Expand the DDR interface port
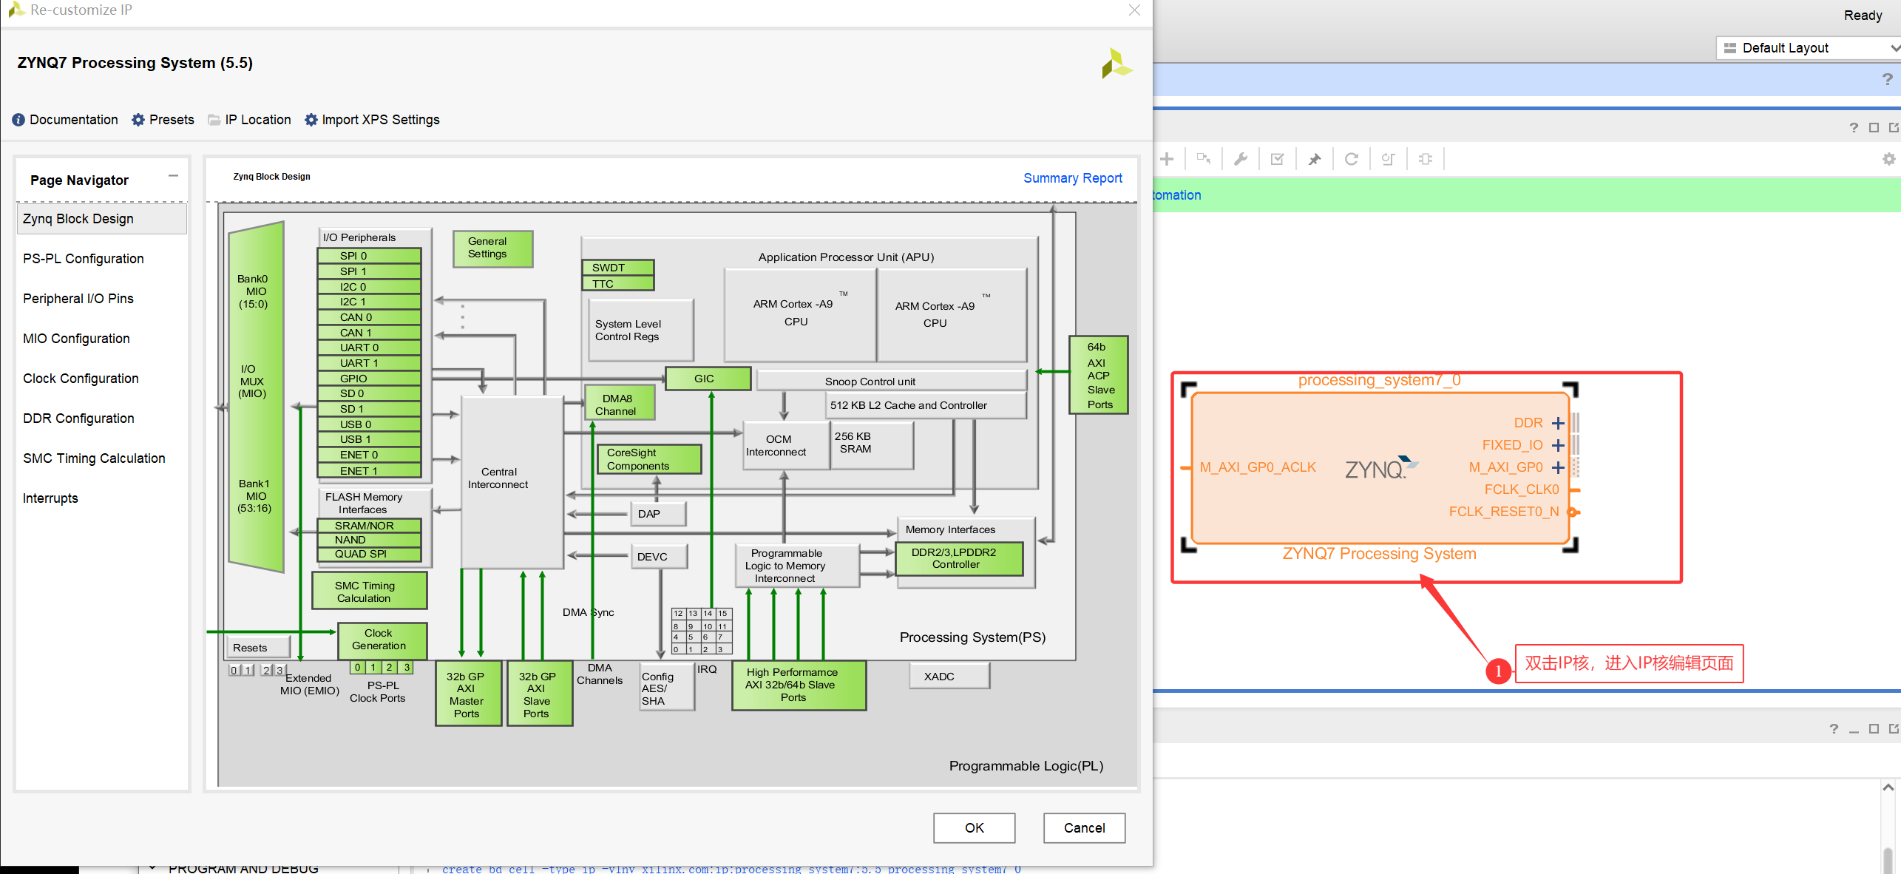1901x874 pixels. pos(1558,423)
